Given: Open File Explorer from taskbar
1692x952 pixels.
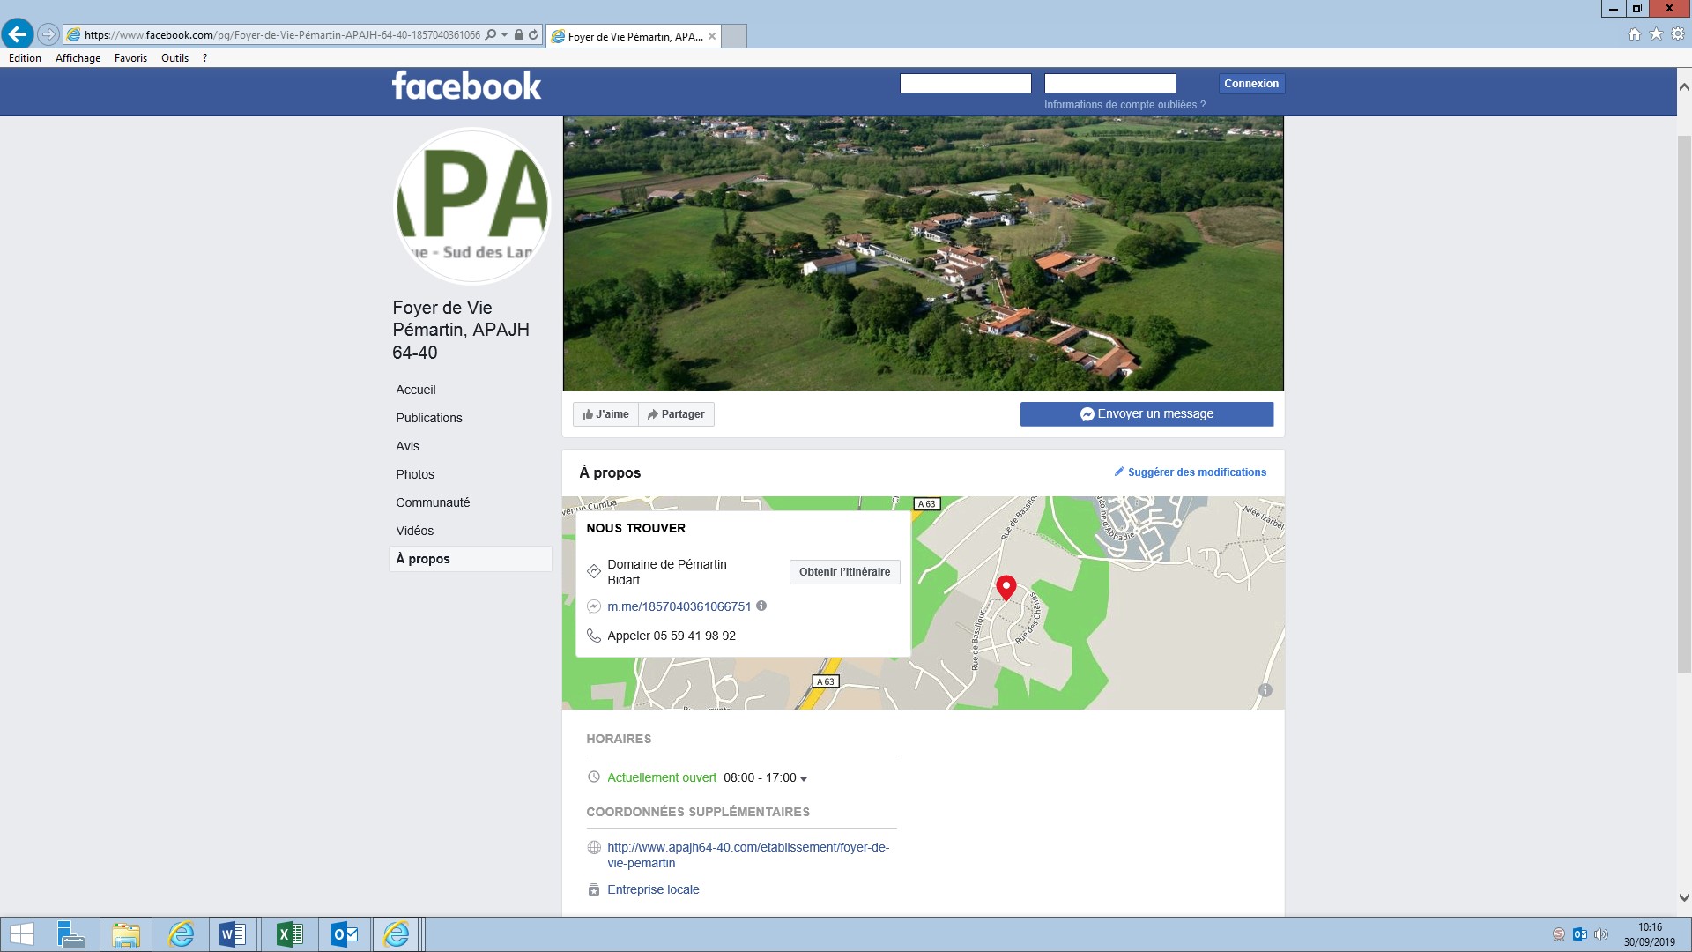Looking at the screenshot, I should point(126,934).
